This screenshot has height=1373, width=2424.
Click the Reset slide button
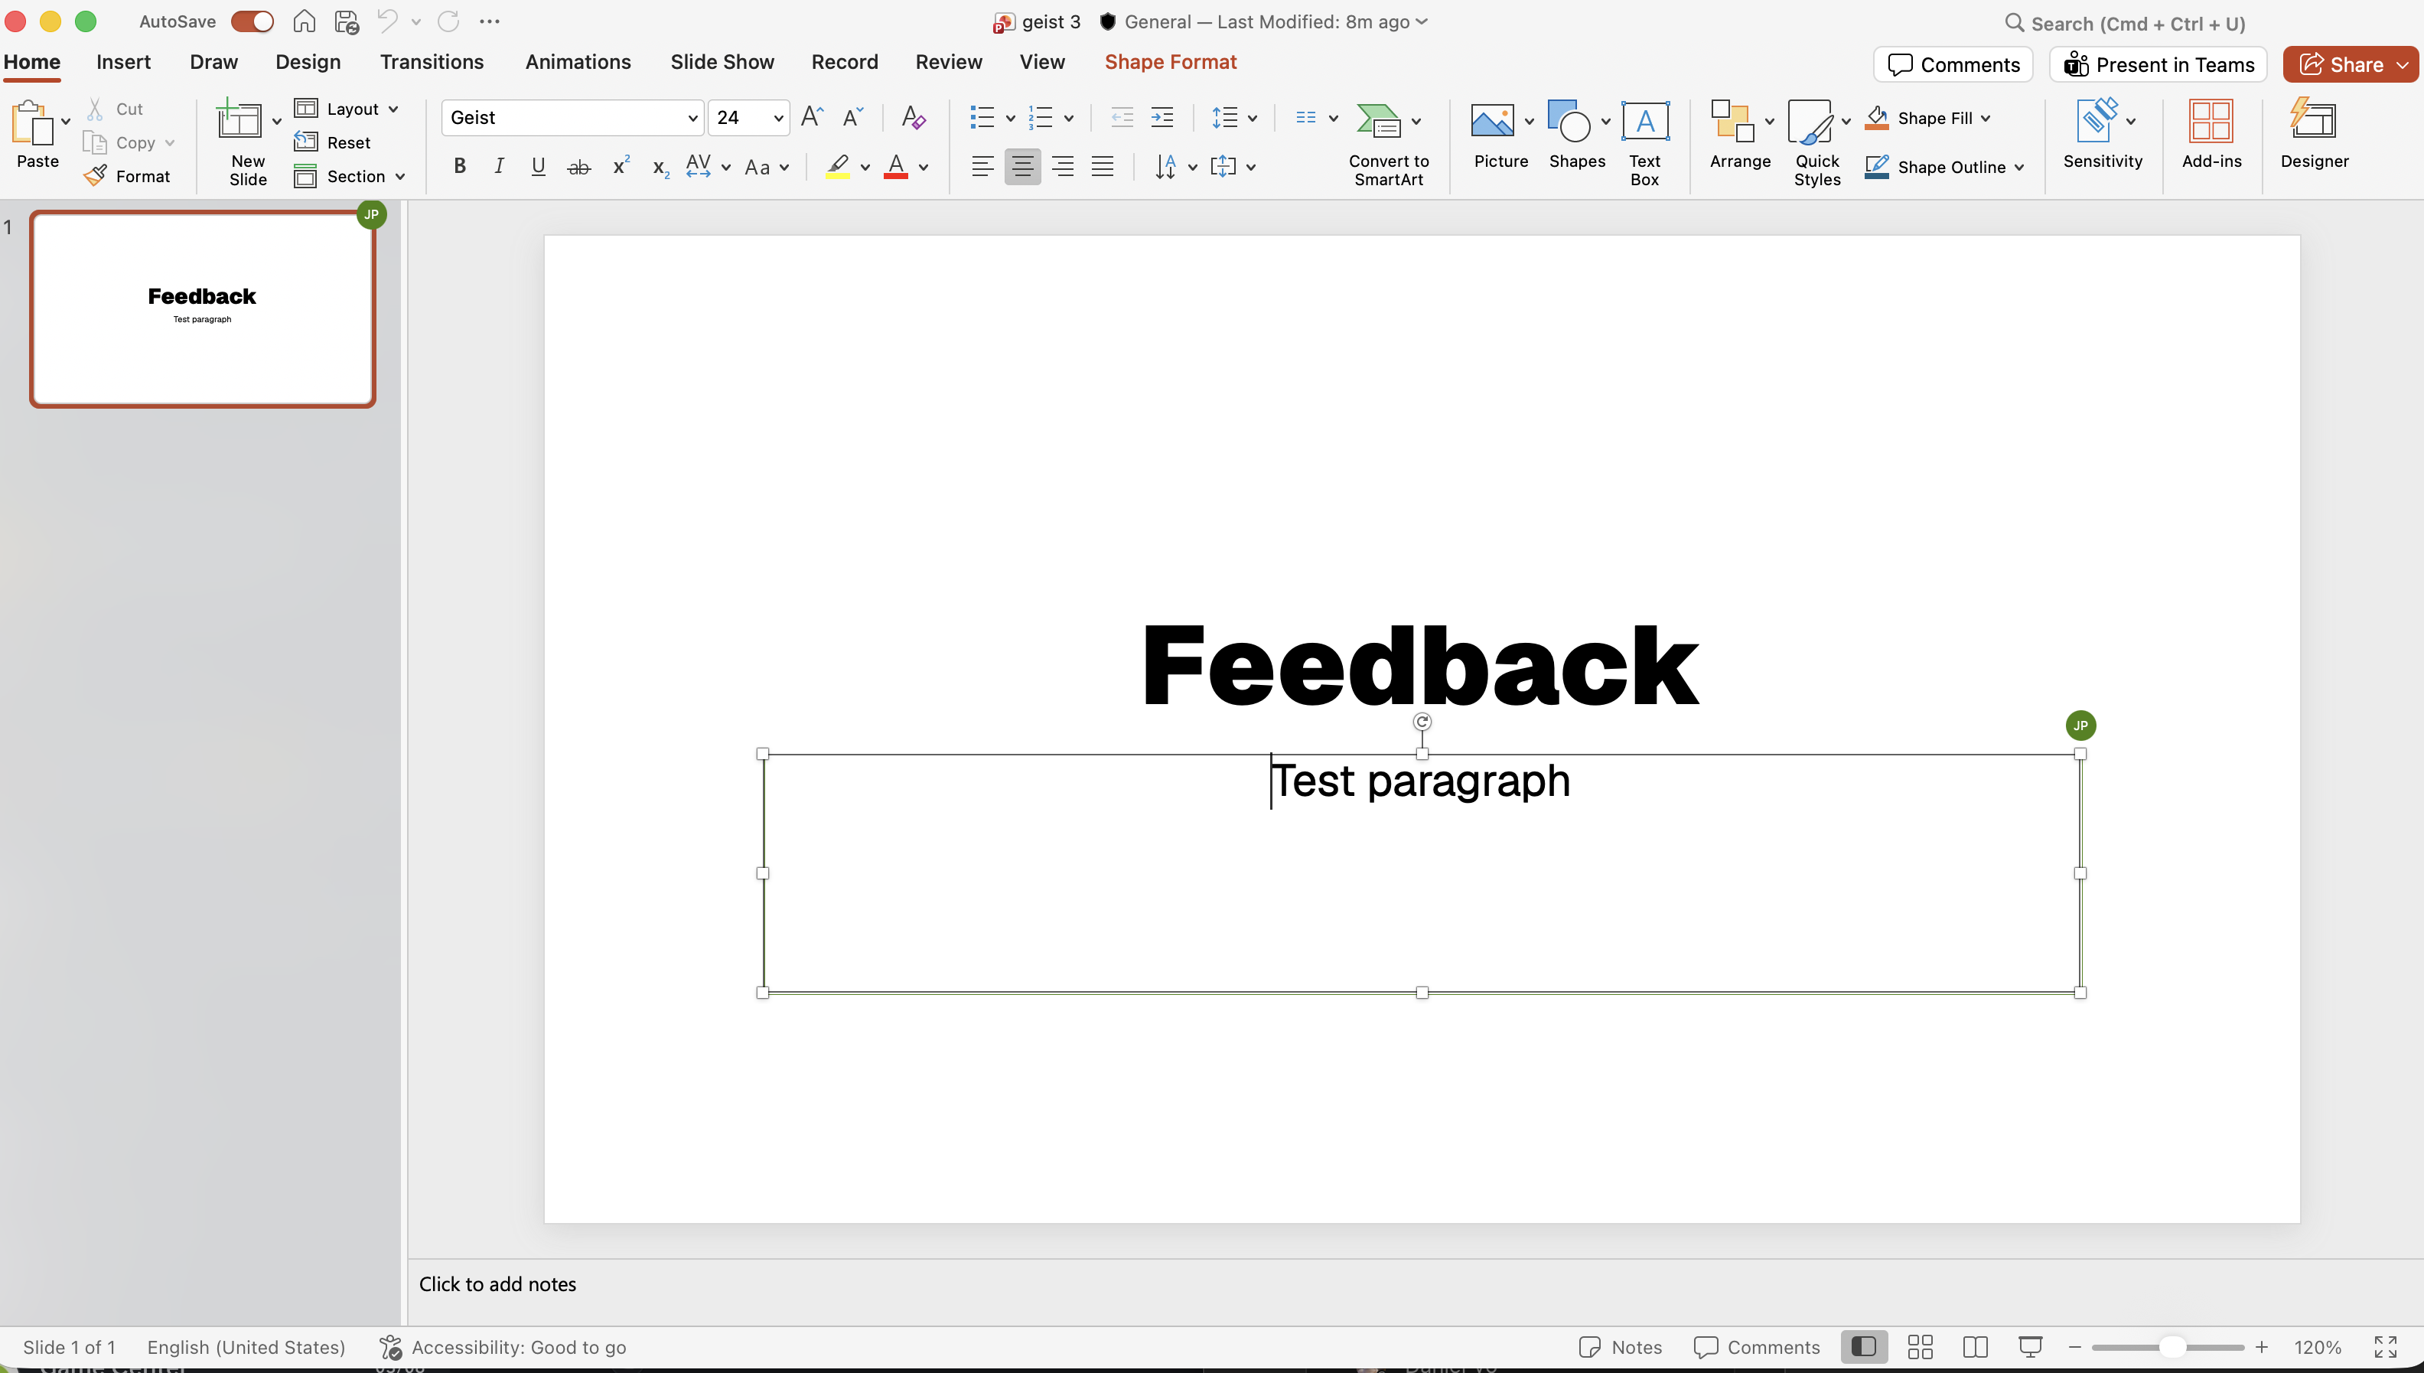click(332, 142)
